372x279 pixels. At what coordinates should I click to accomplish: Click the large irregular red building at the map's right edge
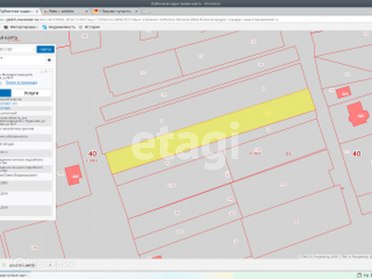[358, 115]
